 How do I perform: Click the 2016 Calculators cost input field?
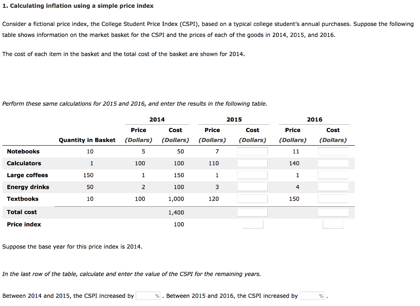click(x=333, y=163)
